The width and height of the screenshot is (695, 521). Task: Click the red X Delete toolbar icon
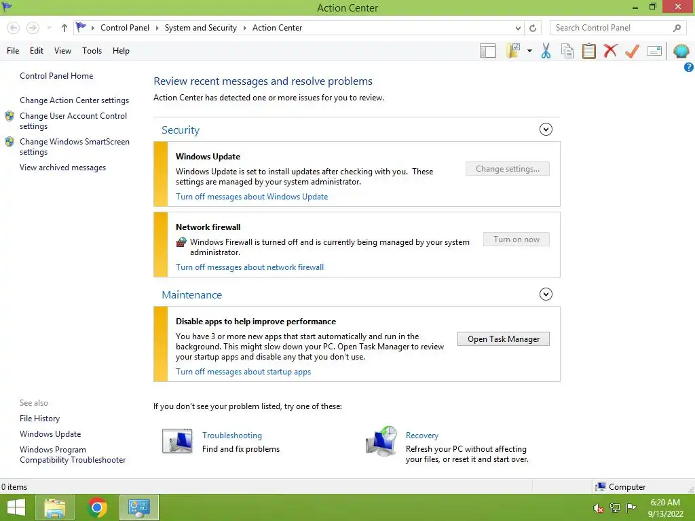[610, 51]
